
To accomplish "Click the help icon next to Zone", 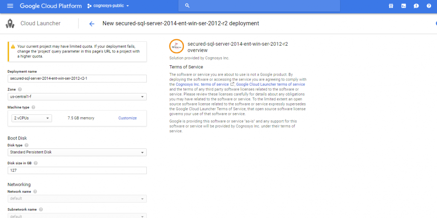I will coord(20,90).
